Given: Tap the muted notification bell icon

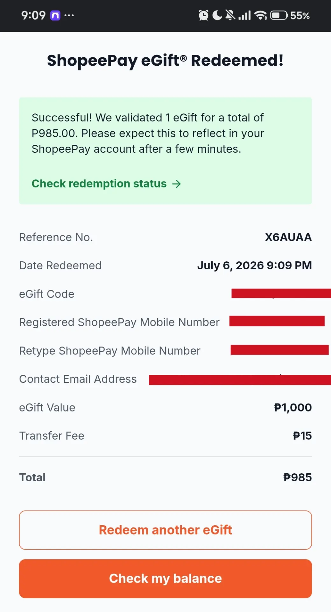Looking at the screenshot, I should tap(230, 15).
